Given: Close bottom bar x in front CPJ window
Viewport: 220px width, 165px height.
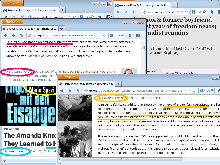Looking at the screenshot, I should tap(61, 163).
